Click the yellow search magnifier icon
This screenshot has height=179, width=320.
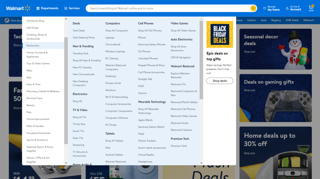click(253, 8)
